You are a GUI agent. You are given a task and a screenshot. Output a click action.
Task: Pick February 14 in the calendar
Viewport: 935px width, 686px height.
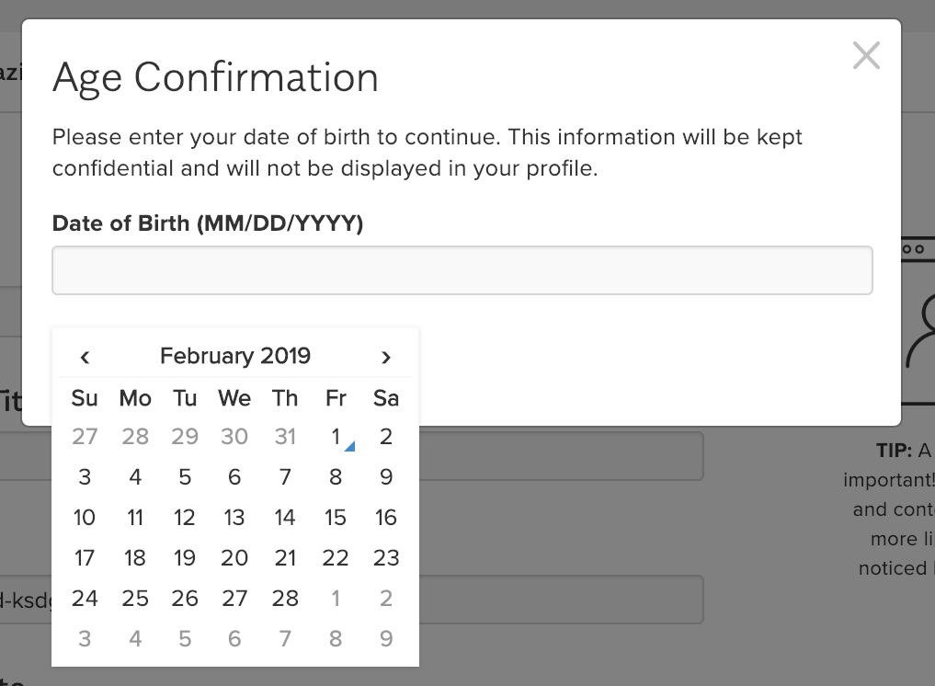point(285,518)
